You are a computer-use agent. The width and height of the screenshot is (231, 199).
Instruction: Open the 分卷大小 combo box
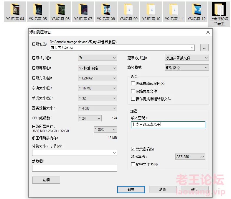click(74, 153)
